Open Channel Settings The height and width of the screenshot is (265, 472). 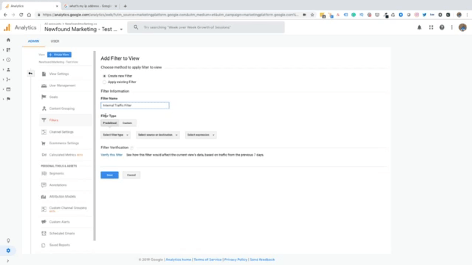tap(61, 132)
